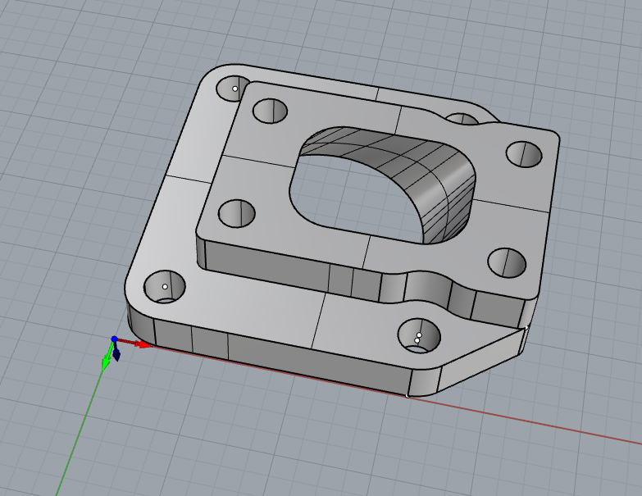
Task: Click the partially hidden hole behind upper plate
Action: point(464,121)
